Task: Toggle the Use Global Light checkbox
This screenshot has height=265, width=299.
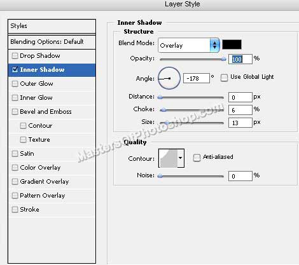Action: pyautogui.click(x=224, y=78)
